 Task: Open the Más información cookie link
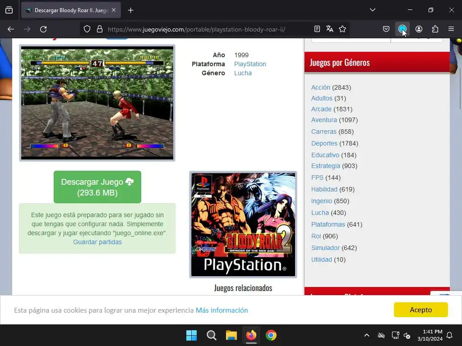pyautogui.click(x=222, y=310)
